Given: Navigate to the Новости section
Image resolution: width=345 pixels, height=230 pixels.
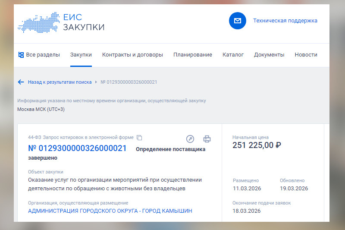Looking at the screenshot, I should 306,55.
